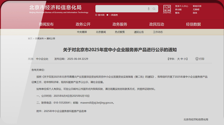Open the 要闻发布 main menu
The image size is (224, 125).
coord(46,24)
